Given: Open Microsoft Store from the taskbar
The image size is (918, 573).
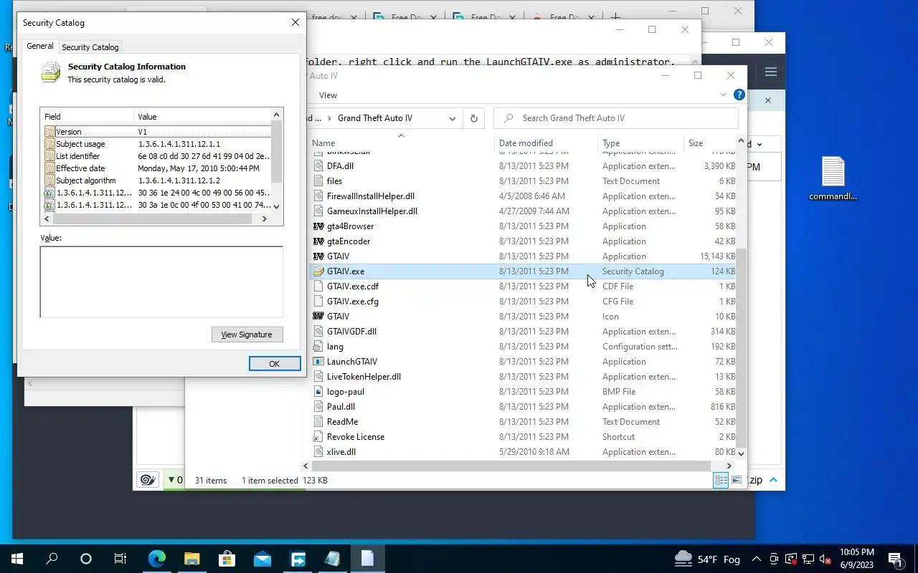Looking at the screenshot, I should 227,559.
